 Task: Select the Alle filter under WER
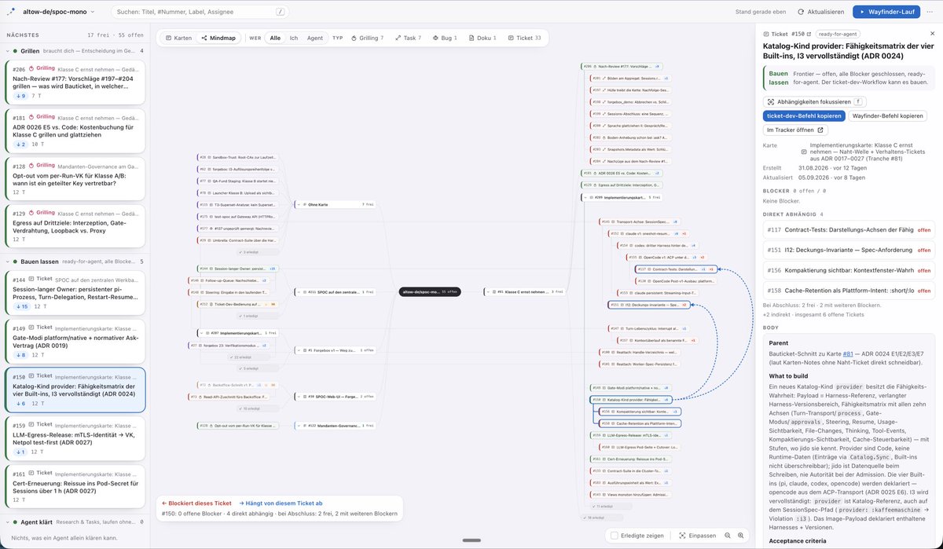tap(275, 38)
